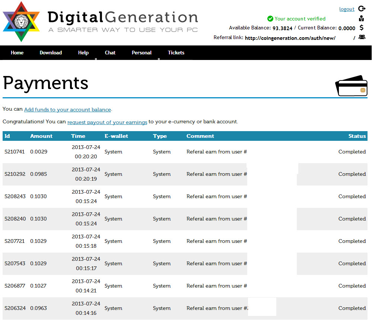Click the user profile silhouette icon

362,19
